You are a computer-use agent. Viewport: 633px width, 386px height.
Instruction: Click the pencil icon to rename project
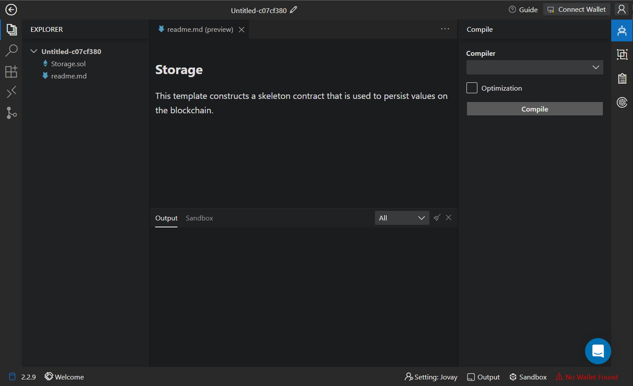[x=294, y=9]
